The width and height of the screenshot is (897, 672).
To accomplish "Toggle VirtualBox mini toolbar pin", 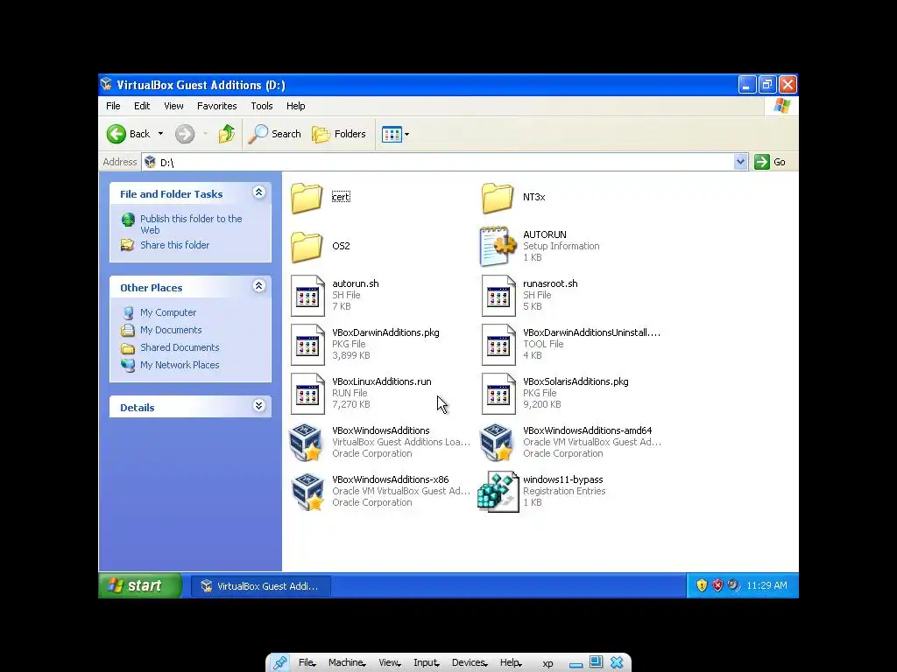I will coord(279,662).
